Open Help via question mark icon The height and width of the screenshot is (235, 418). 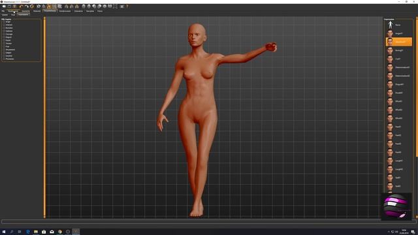pyautogui.click(x=127, y=7)
